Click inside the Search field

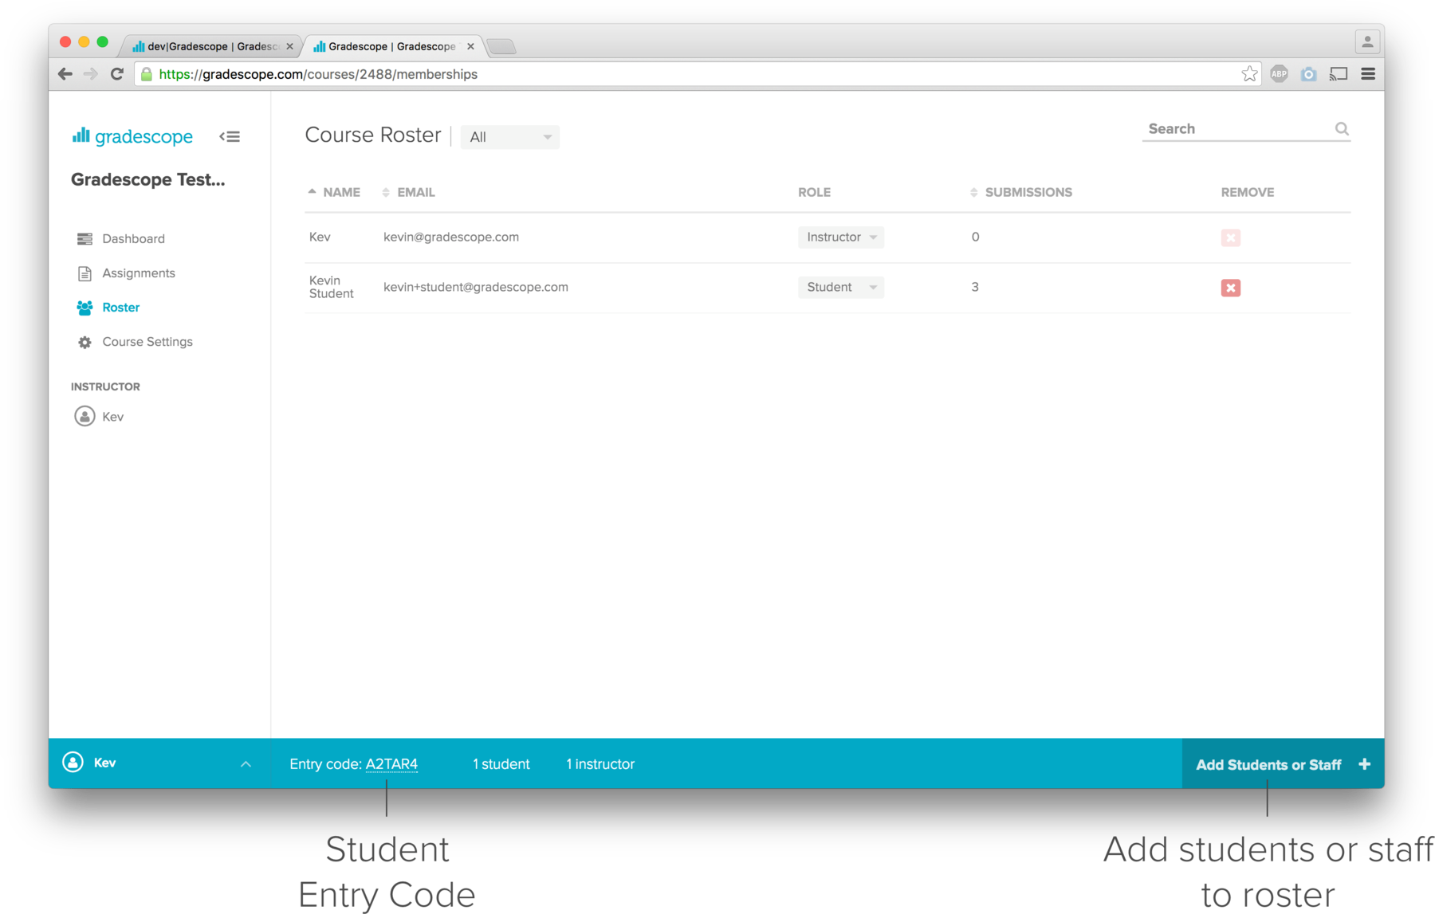[1228, 128]
